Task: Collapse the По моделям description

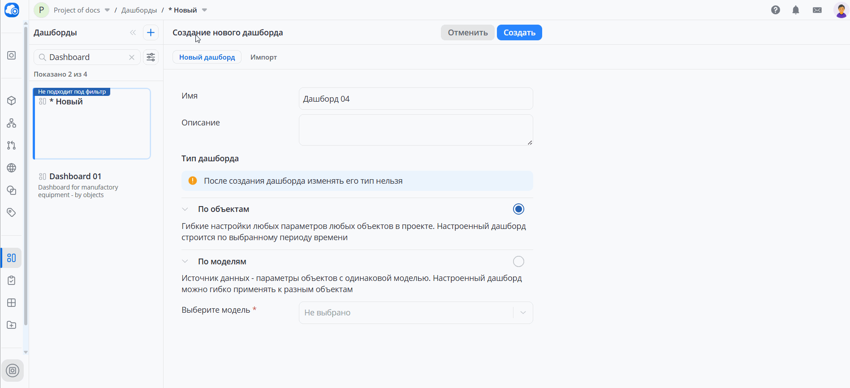Action: coord(185,262)
